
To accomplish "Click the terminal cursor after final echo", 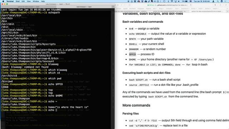I will pyautogui.click(x=56, y=110).
